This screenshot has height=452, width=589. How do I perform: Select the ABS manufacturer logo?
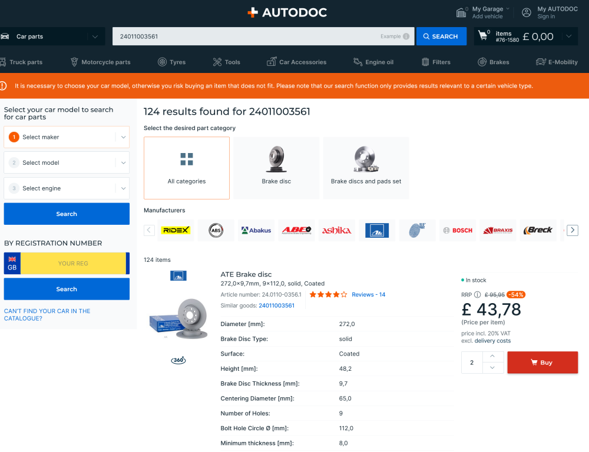(x=216, y=230)
